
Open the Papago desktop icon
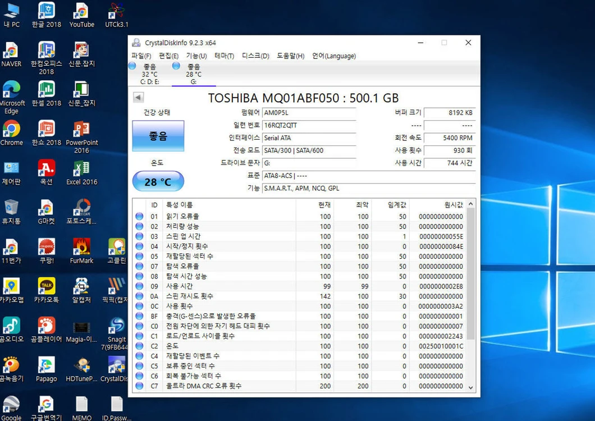coord(46,369)
